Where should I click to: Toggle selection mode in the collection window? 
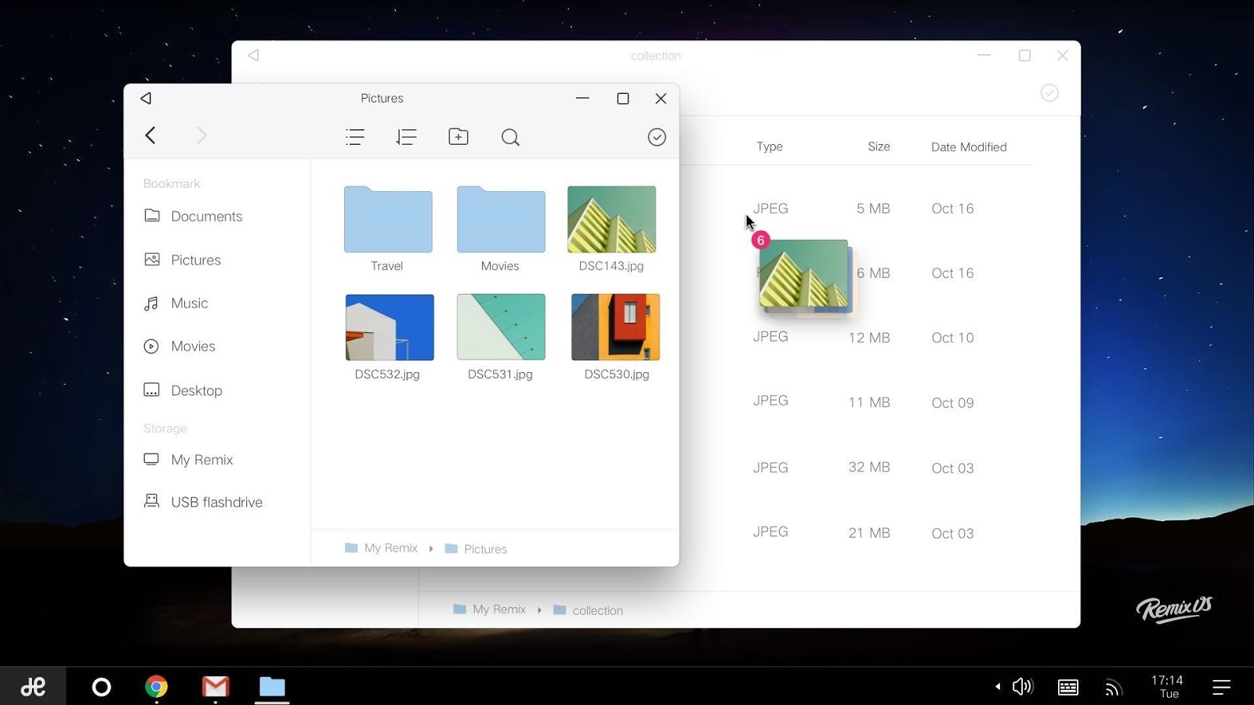coord(1049,92)
